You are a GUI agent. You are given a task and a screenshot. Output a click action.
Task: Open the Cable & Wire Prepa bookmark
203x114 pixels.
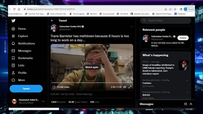(162, 14)
